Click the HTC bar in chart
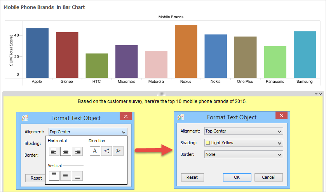 [97, 66]
